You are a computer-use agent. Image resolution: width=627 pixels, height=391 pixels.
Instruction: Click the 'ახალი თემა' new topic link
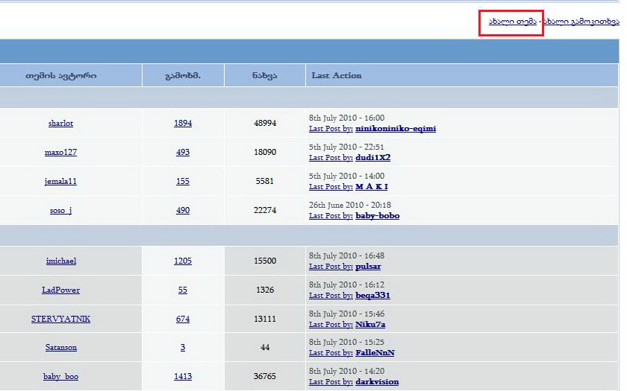pyautogui.click(x=512, y=22)
